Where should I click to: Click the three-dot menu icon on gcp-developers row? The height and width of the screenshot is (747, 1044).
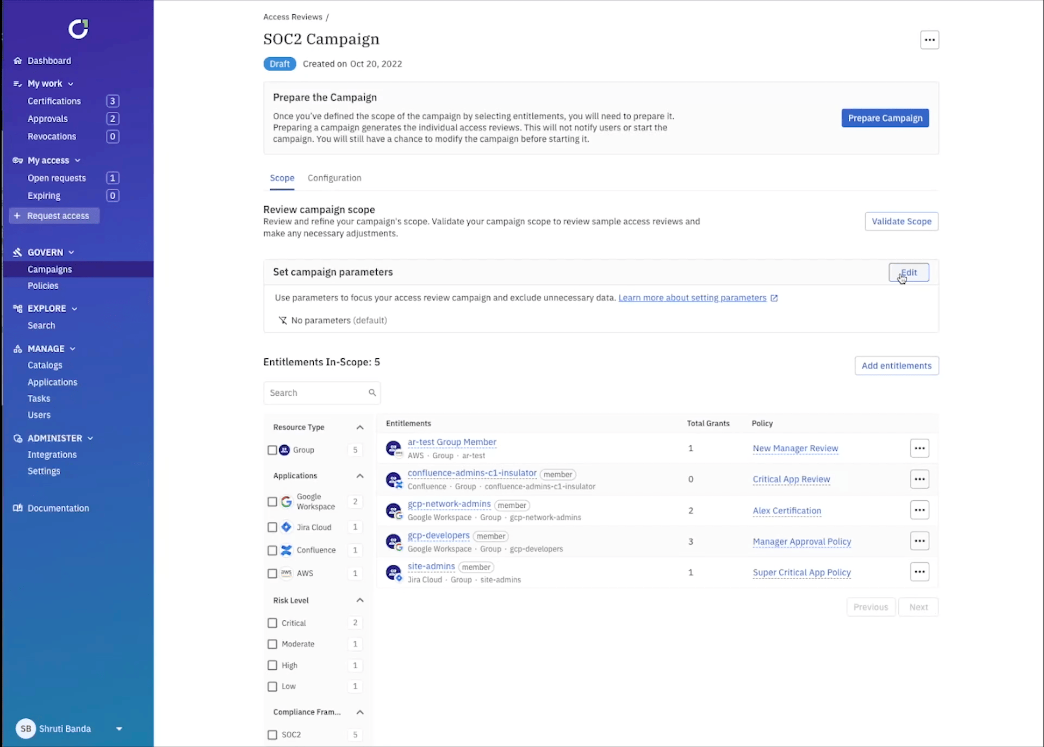(x=919, y=541)
